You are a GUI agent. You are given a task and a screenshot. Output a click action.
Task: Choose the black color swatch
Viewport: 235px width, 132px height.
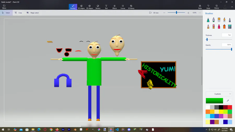(x=221, y=107)
